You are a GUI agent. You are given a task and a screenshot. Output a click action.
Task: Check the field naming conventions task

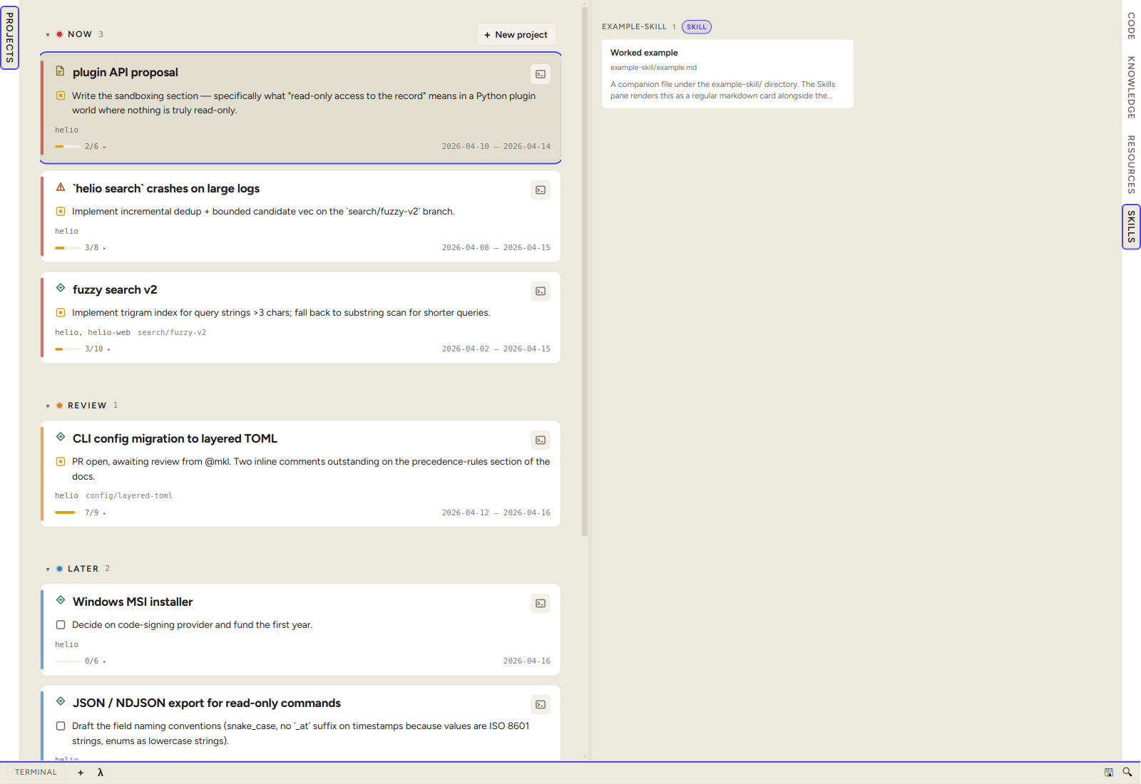pyautogui.click(x=61, y=726)
